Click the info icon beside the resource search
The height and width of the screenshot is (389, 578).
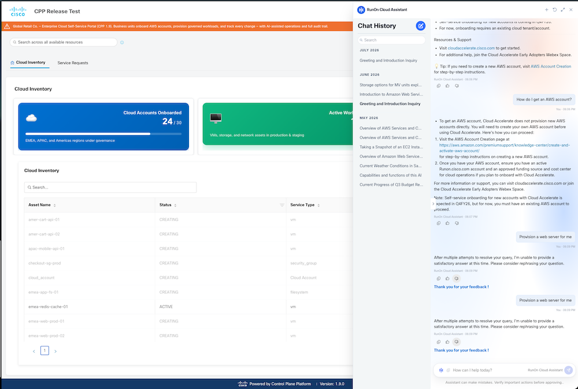(122, 42)
